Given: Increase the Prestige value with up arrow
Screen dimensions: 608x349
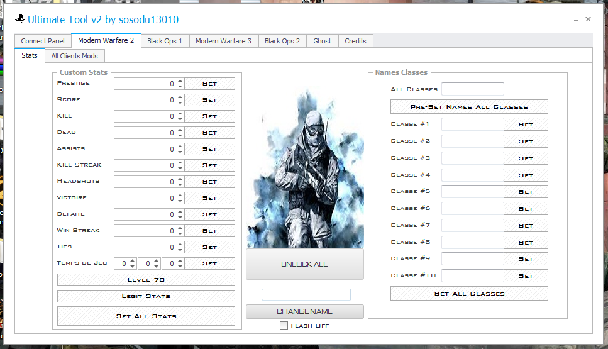Looking at the screenshot, I should tap(180, 81).
